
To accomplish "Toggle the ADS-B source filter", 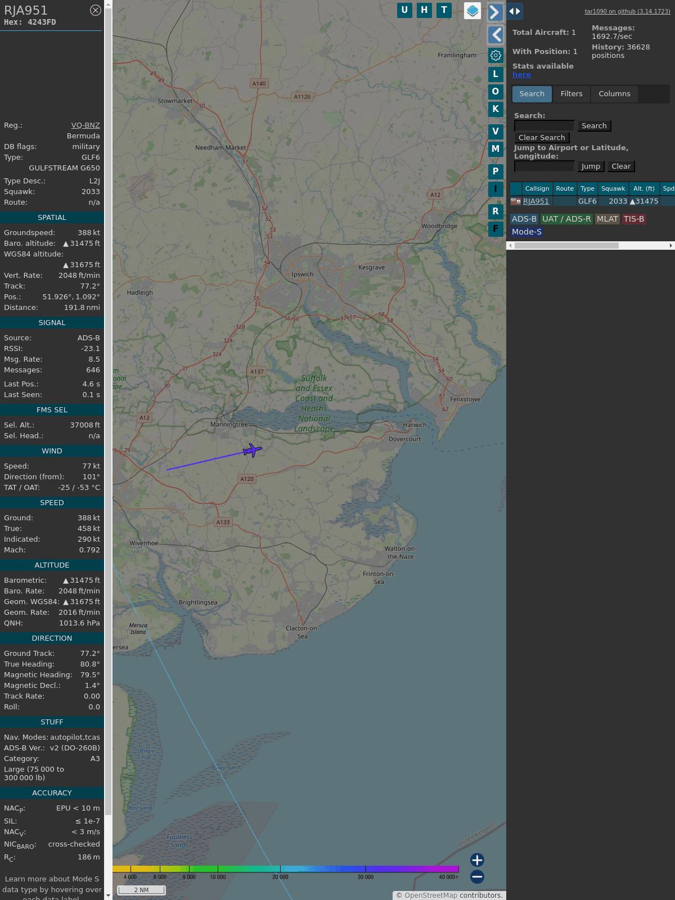I will 524,219.
